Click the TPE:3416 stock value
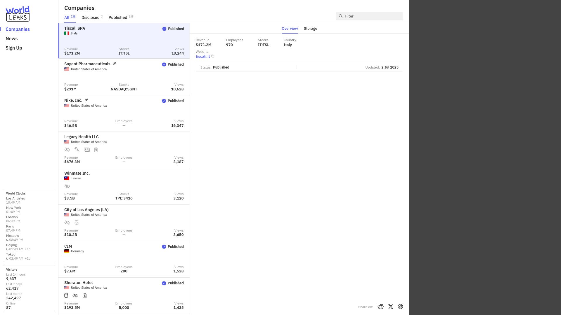 (124, 198)
